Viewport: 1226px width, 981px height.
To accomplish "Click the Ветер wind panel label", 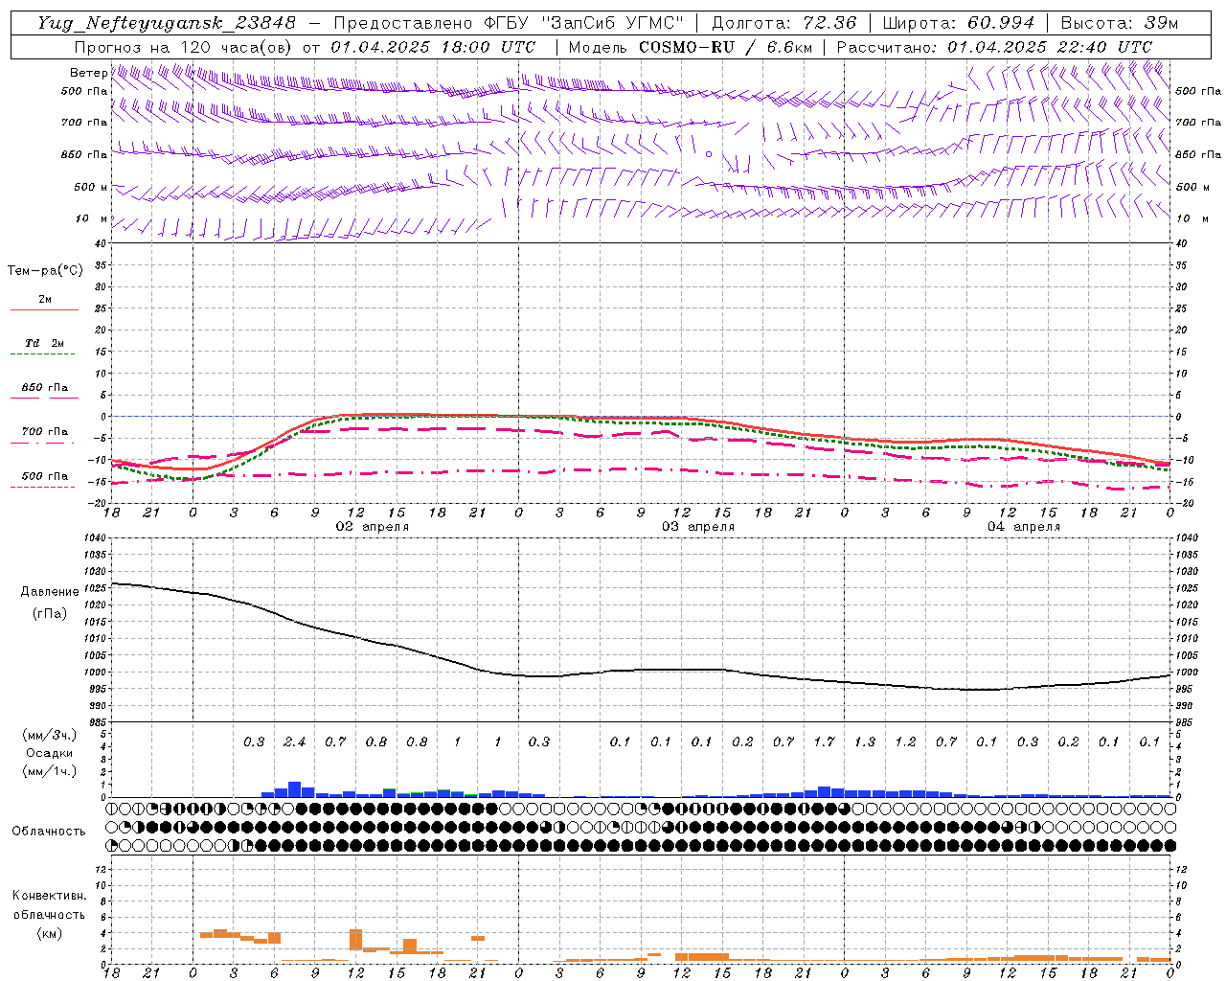I will (x=88, y=73).
